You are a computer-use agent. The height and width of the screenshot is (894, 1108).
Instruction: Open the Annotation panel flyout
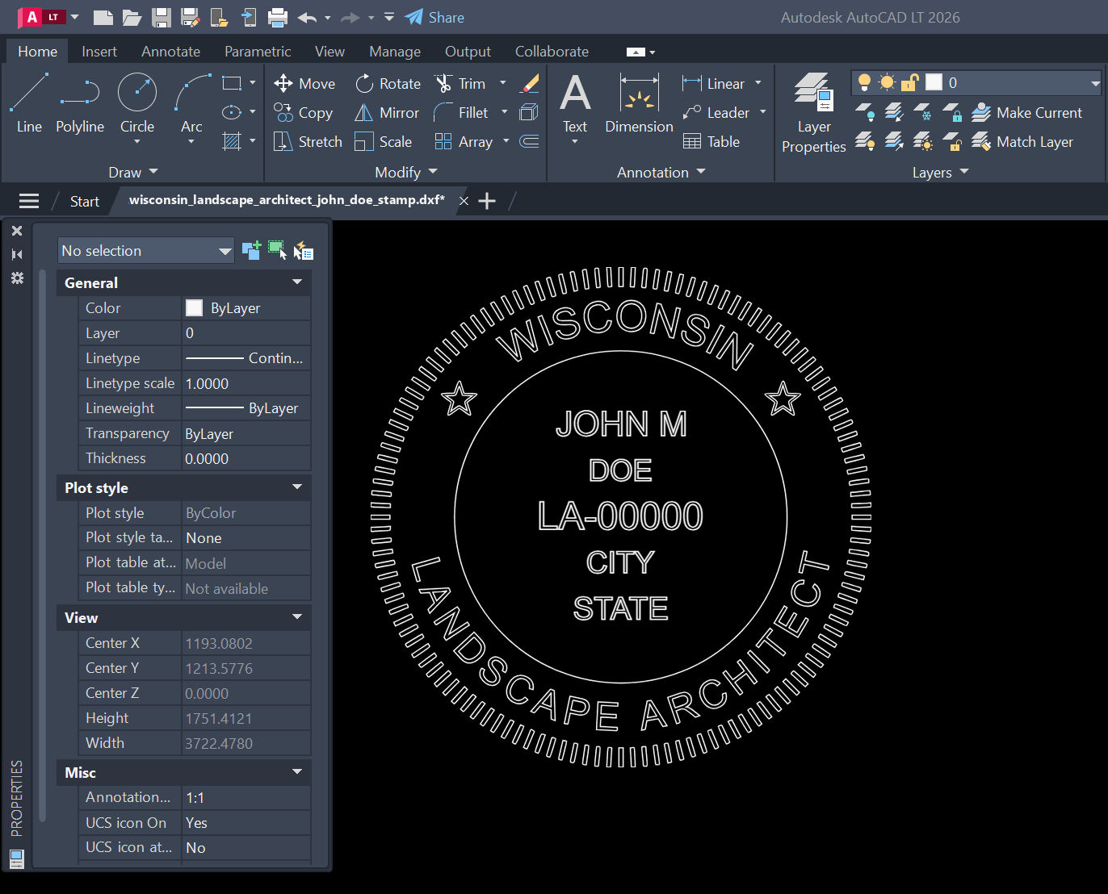point(661,172)
